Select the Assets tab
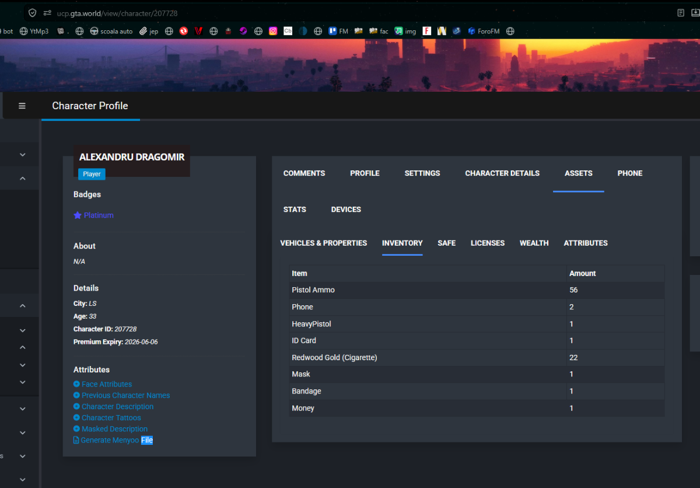 [x=579, y=173]
